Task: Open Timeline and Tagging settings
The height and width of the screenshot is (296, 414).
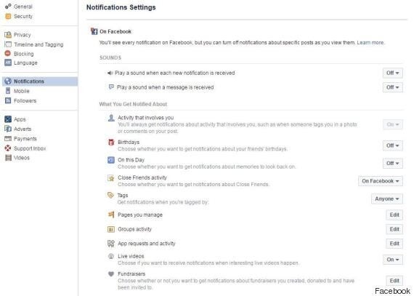Action: point(38,44)
